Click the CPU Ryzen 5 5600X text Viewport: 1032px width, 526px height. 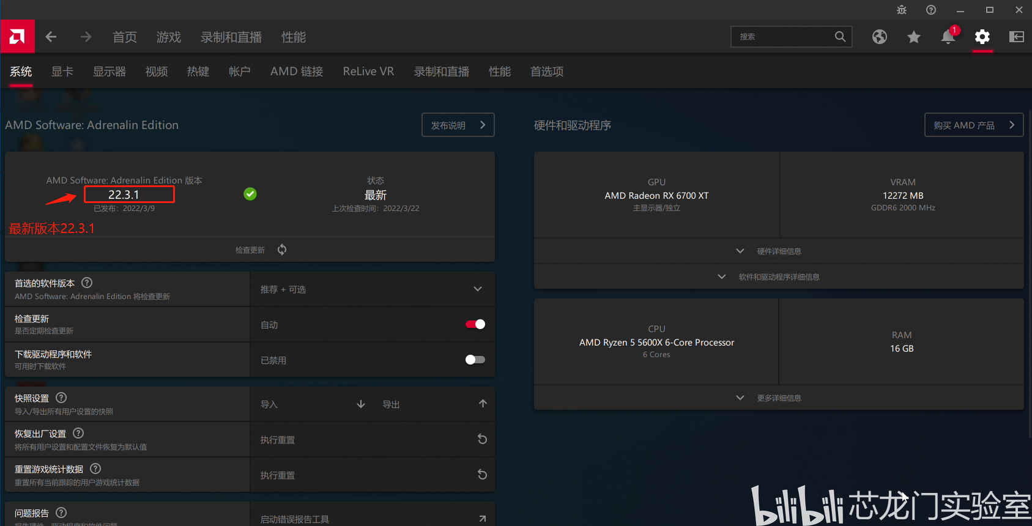(x=656, y=343)
